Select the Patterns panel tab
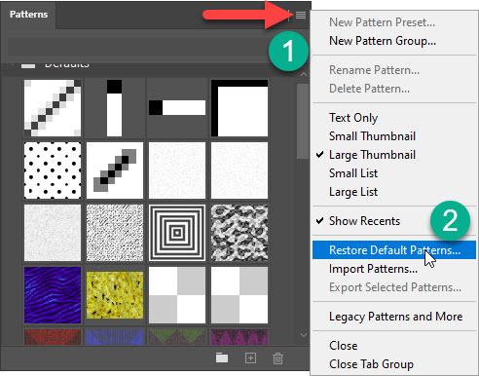Image resolution: width=479 pixels, height=376 pixels. coord(28,15)
